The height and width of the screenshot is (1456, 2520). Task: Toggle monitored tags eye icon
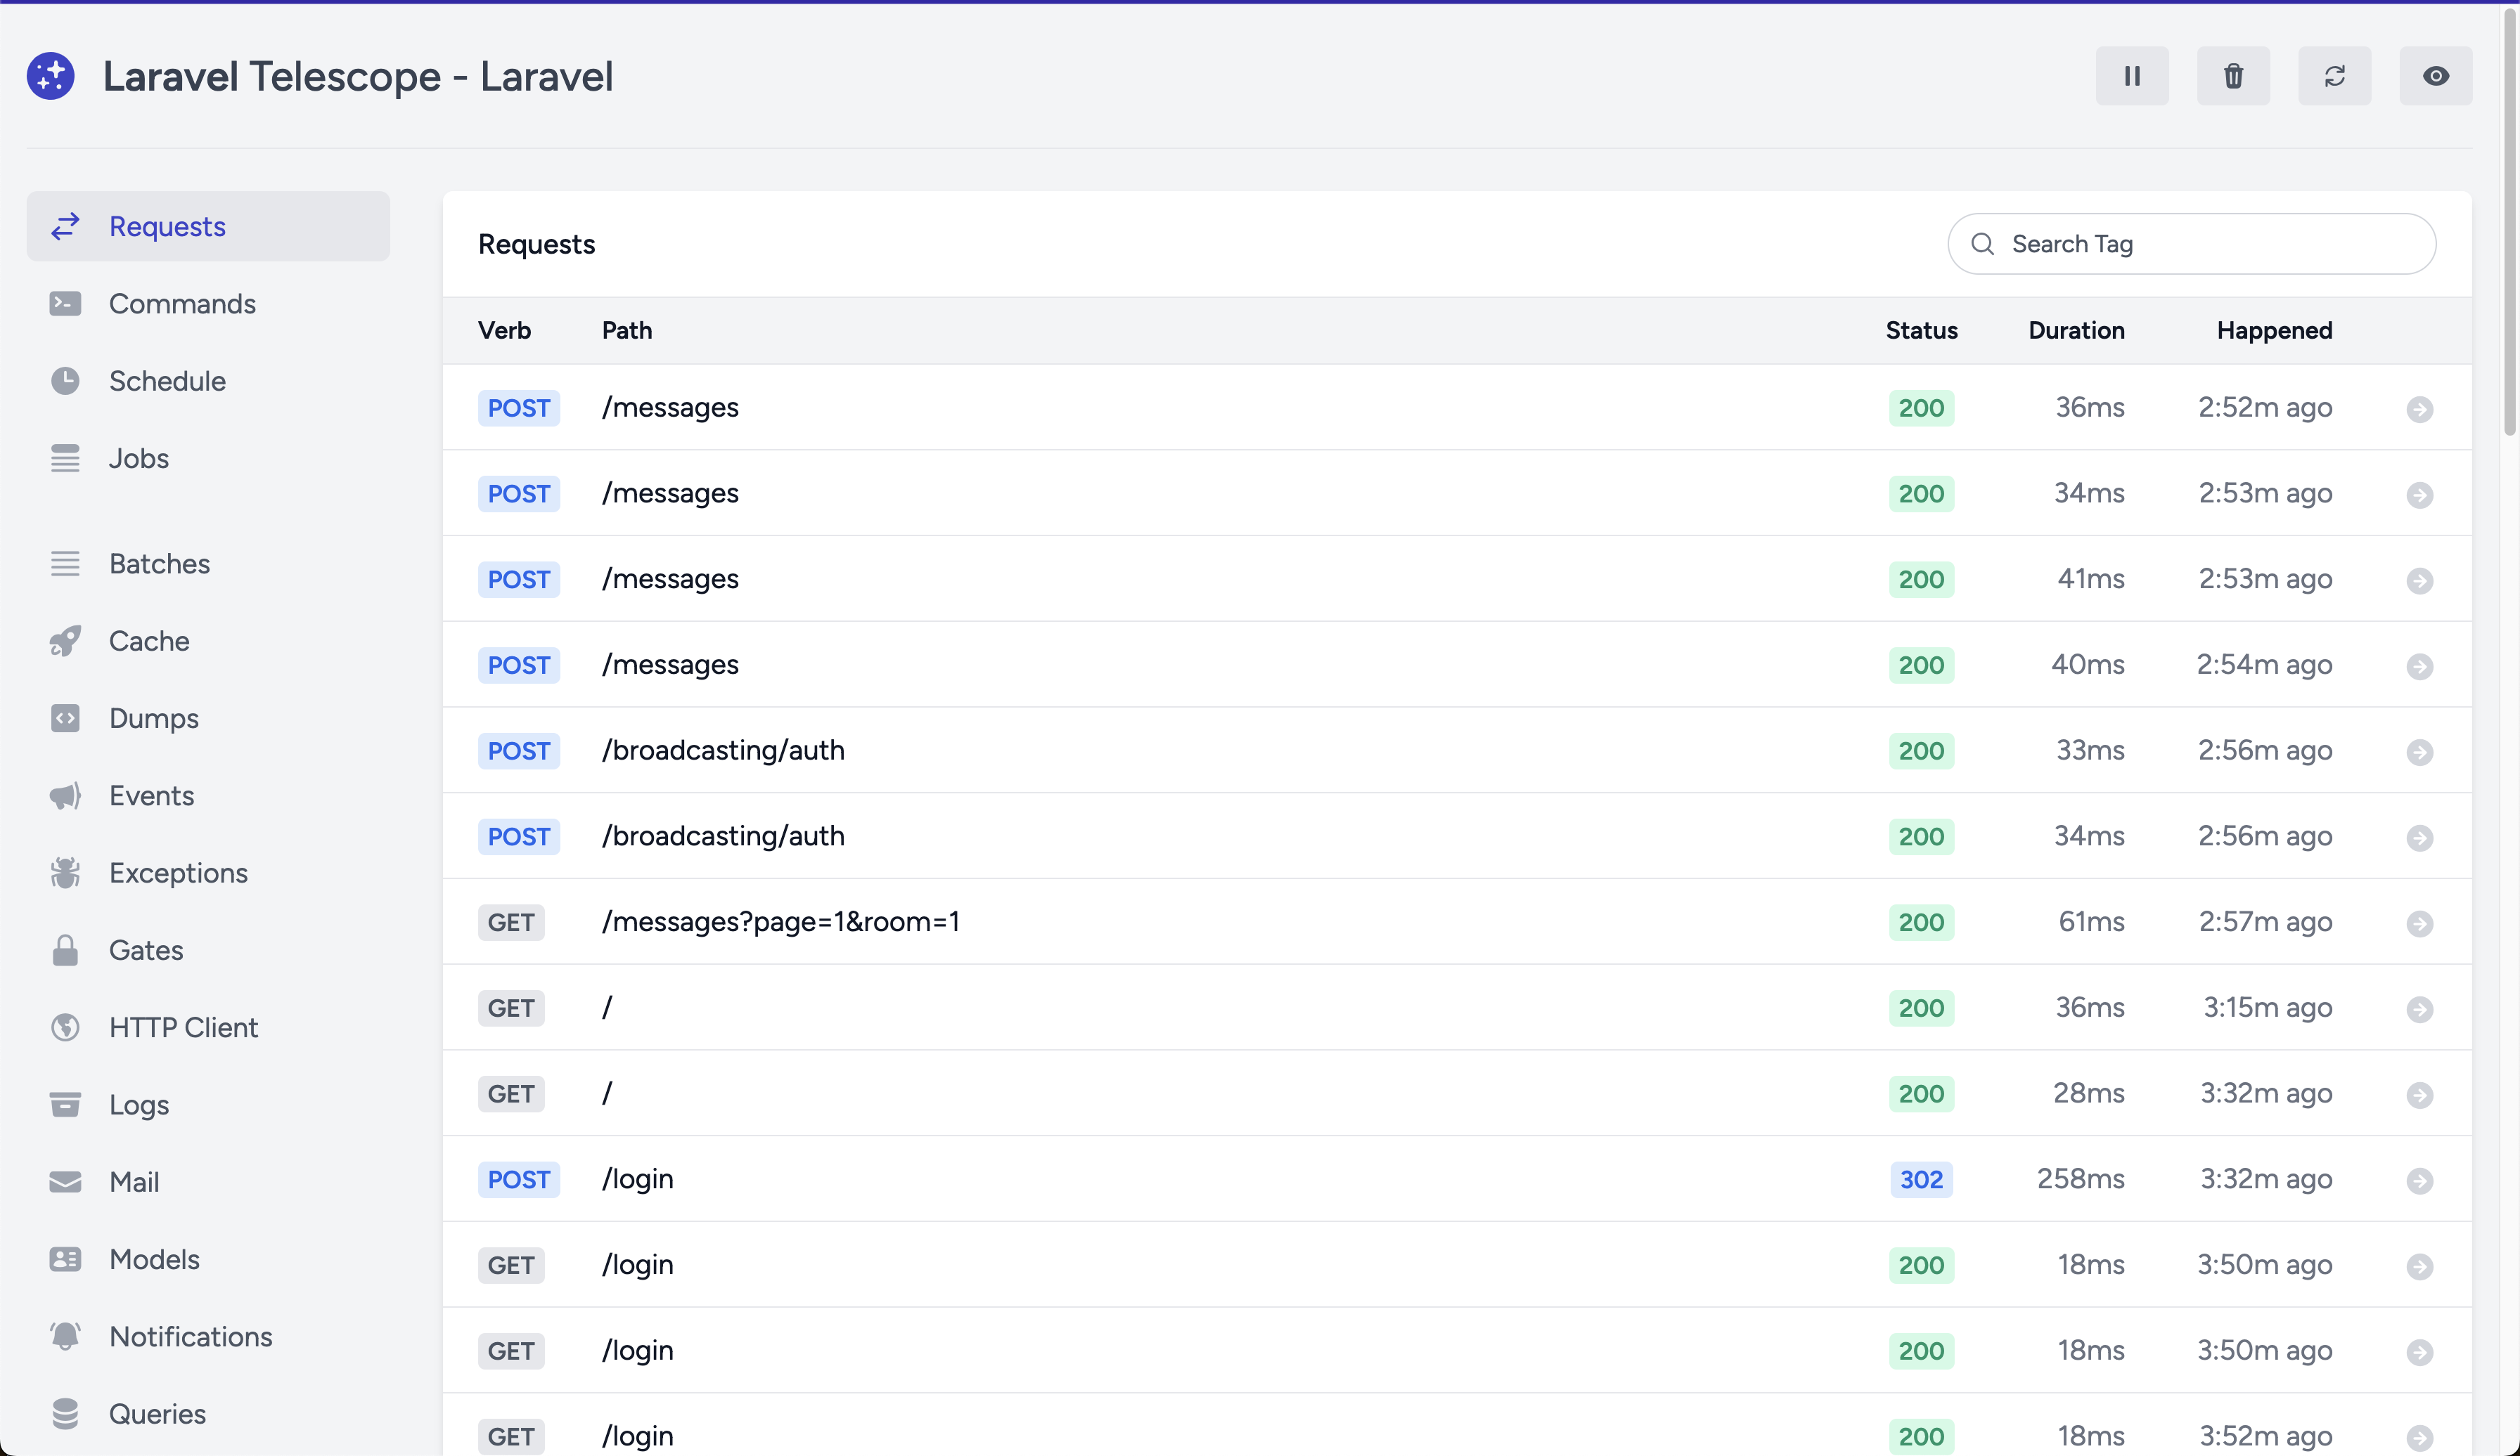point(2435,76)
